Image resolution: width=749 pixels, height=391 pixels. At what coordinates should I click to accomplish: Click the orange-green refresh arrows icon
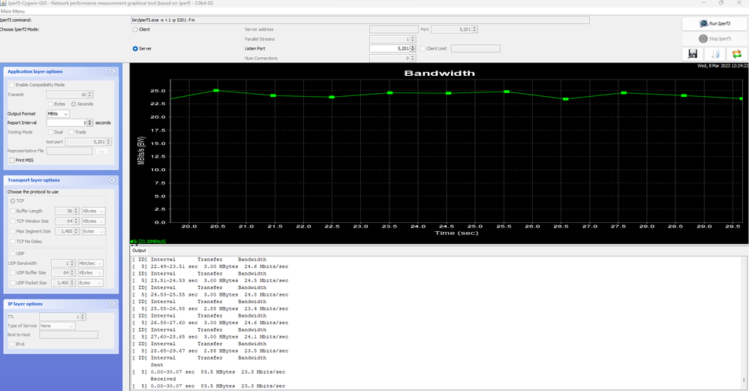(737, 54)
